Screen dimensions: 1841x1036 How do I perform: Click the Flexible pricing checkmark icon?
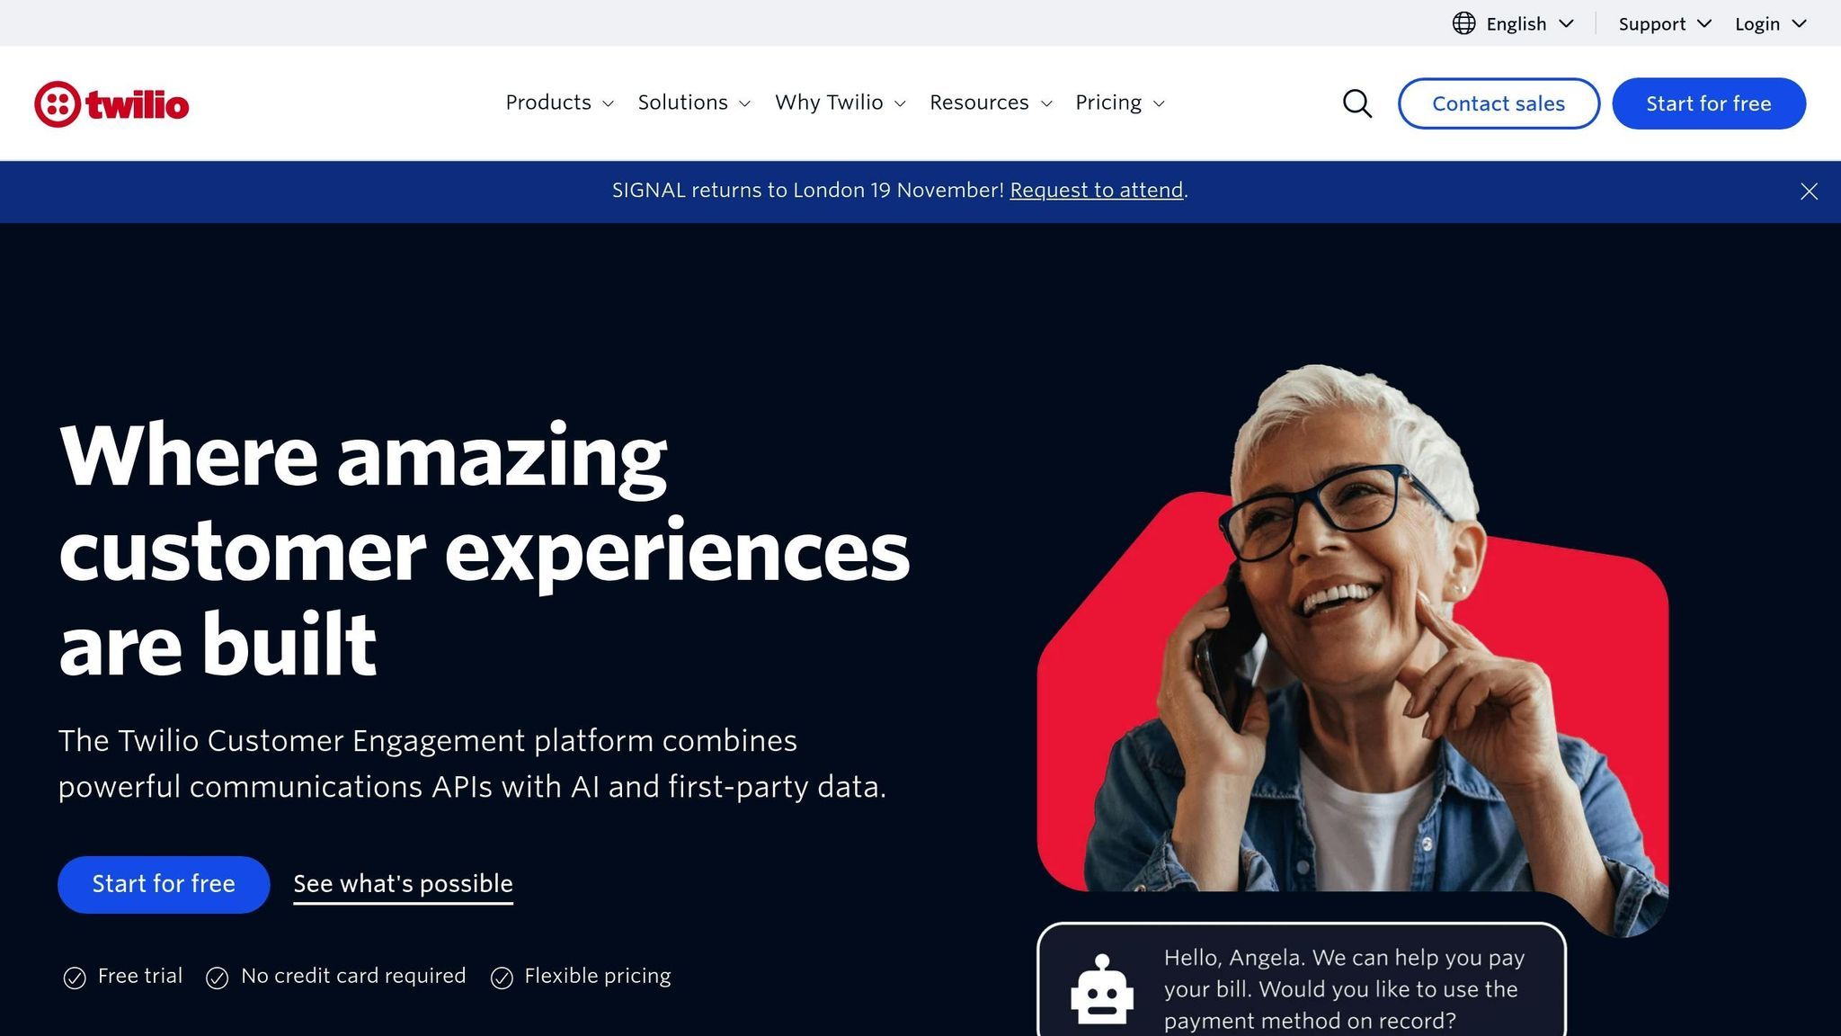click(502, 977)
